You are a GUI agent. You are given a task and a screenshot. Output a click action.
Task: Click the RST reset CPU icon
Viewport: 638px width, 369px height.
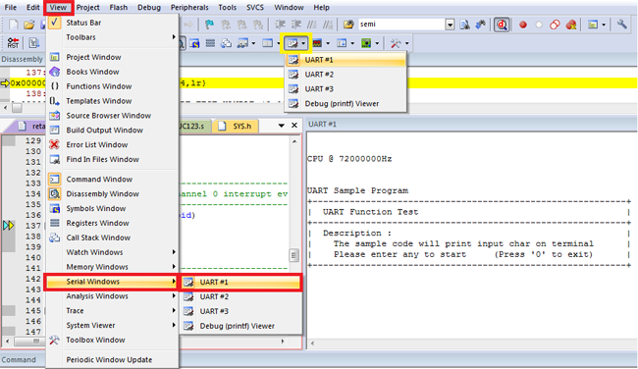pos(13,43)
